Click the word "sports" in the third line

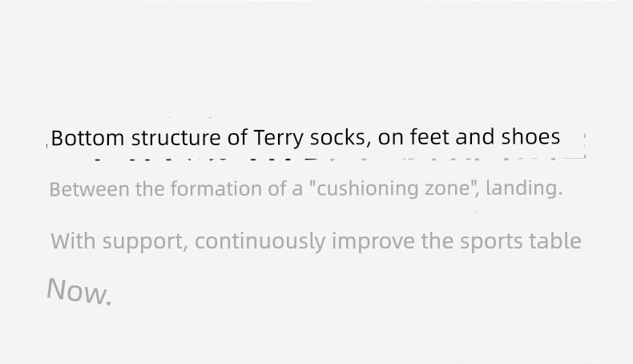pos(491,242)
